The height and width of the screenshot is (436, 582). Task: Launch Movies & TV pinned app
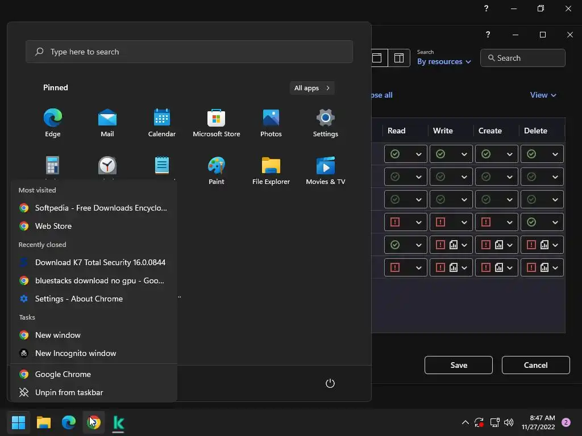326,171
